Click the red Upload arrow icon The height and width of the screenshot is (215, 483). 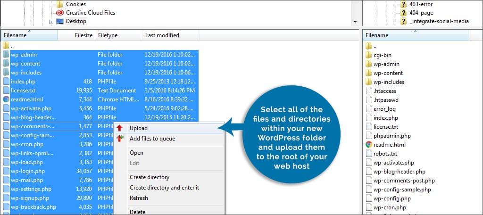(x=119, y=128)
